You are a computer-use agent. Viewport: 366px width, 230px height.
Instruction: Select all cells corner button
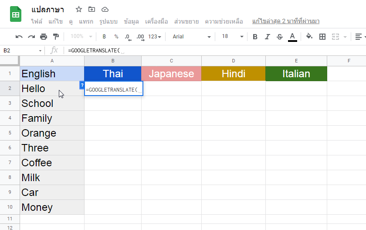click(x=10, y=61)
